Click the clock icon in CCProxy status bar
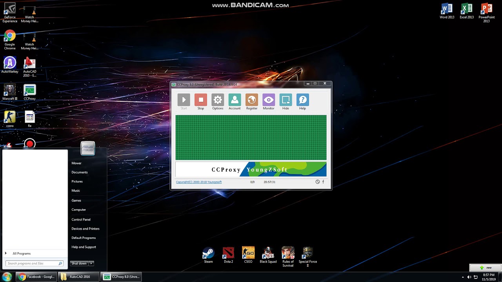 (x=318, y=182)
